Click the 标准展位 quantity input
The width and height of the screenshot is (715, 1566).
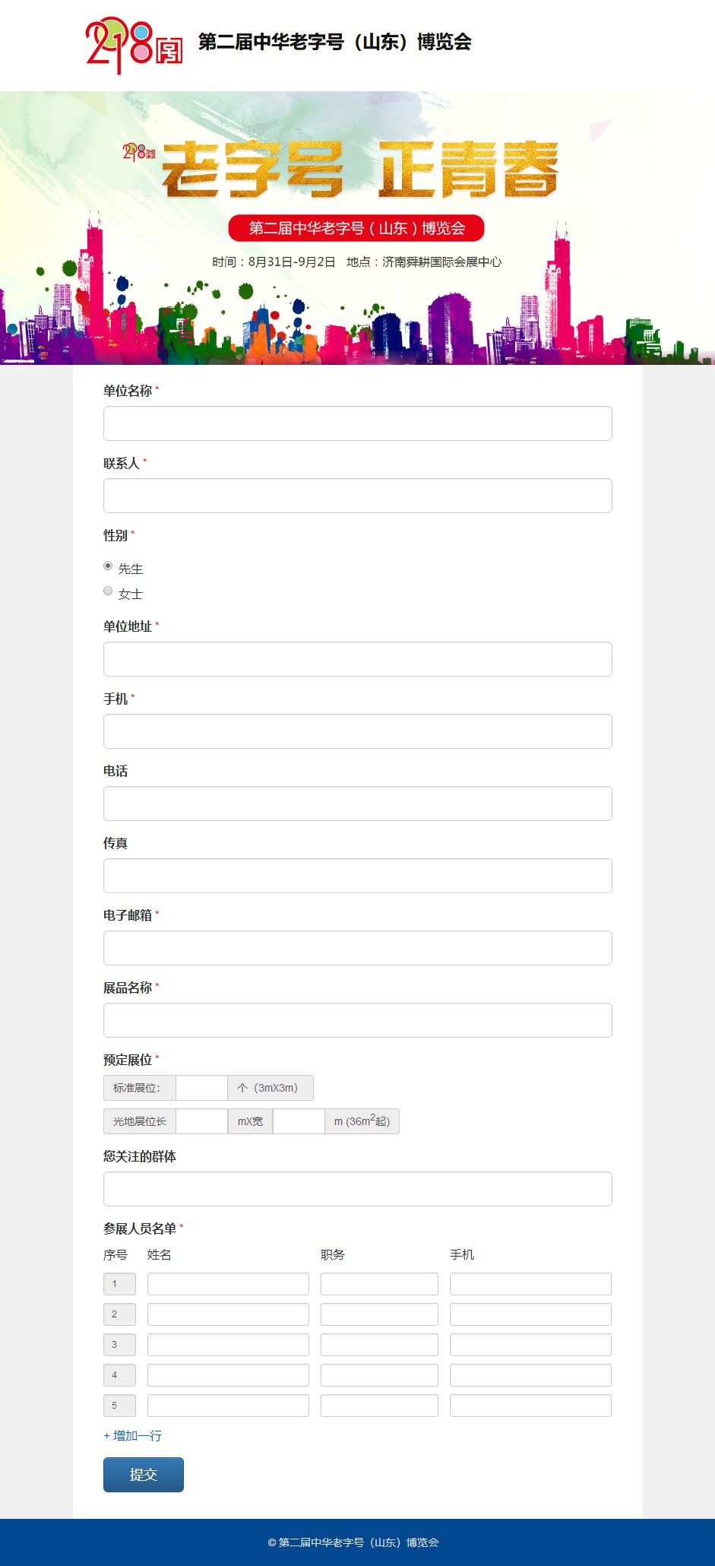tap(201, 1088)
